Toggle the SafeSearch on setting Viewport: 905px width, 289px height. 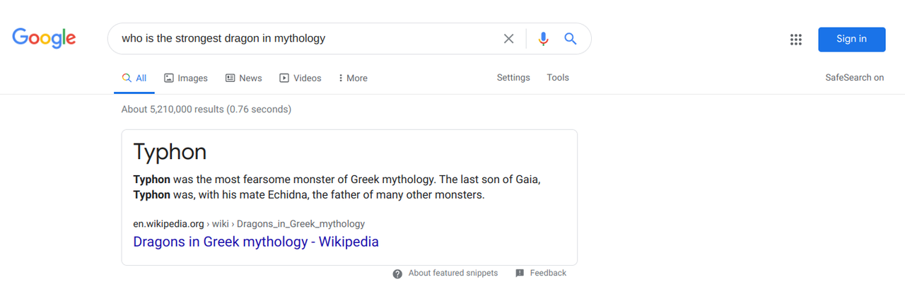pos(855,78)
